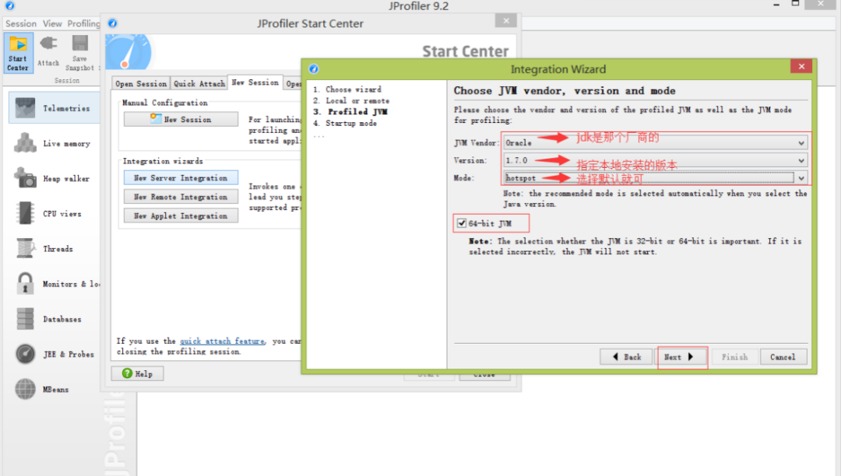Open the MBeans globe icon
841x476 pixels.
coord(25,389)
